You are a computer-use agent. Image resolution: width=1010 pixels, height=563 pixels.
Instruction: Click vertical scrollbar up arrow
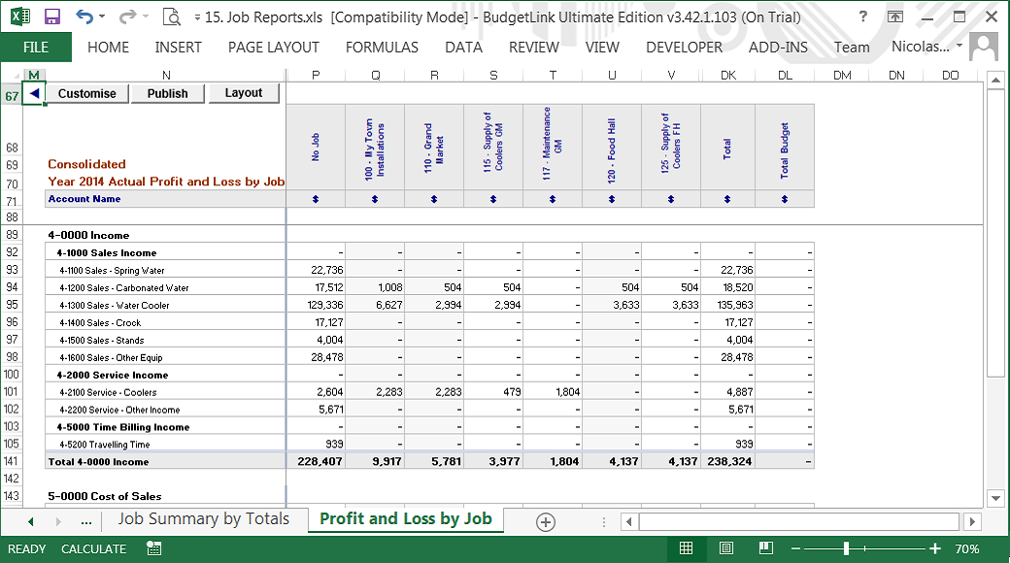click(x=995, y=81)
